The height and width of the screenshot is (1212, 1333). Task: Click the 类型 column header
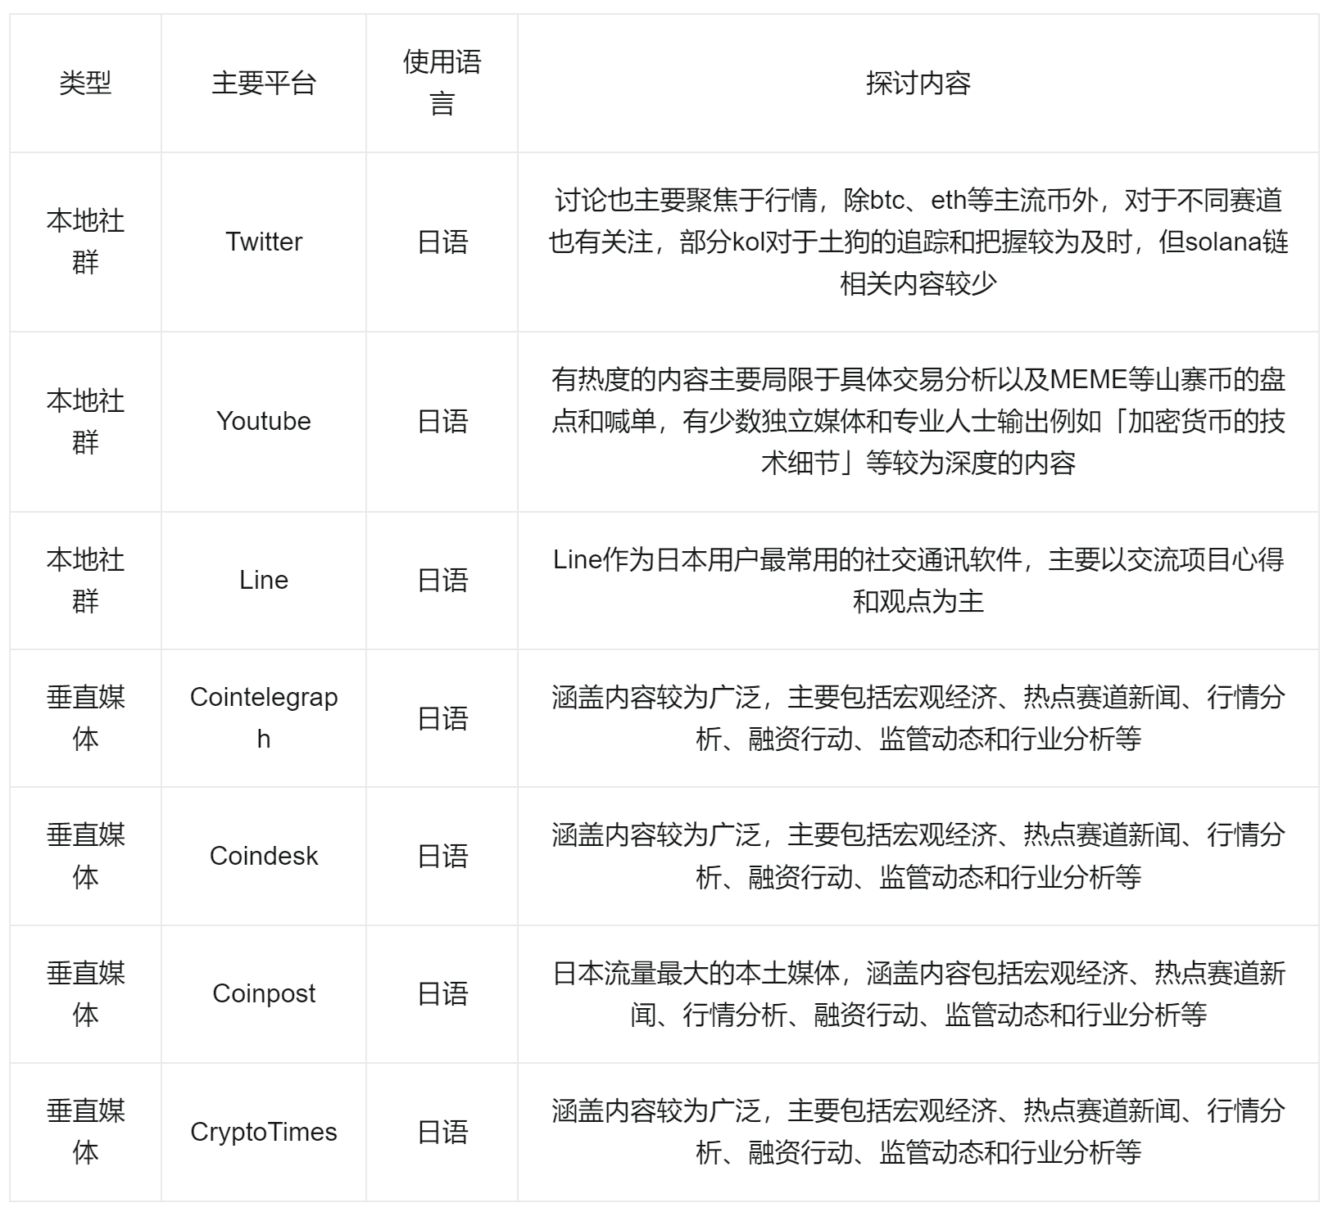[x=85, y=83]
